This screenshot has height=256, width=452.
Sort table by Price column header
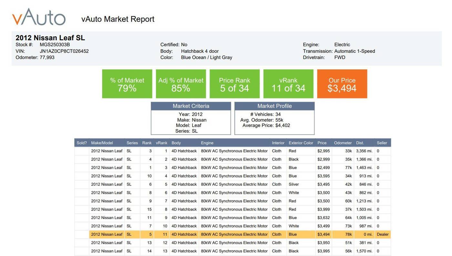[322, 143]
